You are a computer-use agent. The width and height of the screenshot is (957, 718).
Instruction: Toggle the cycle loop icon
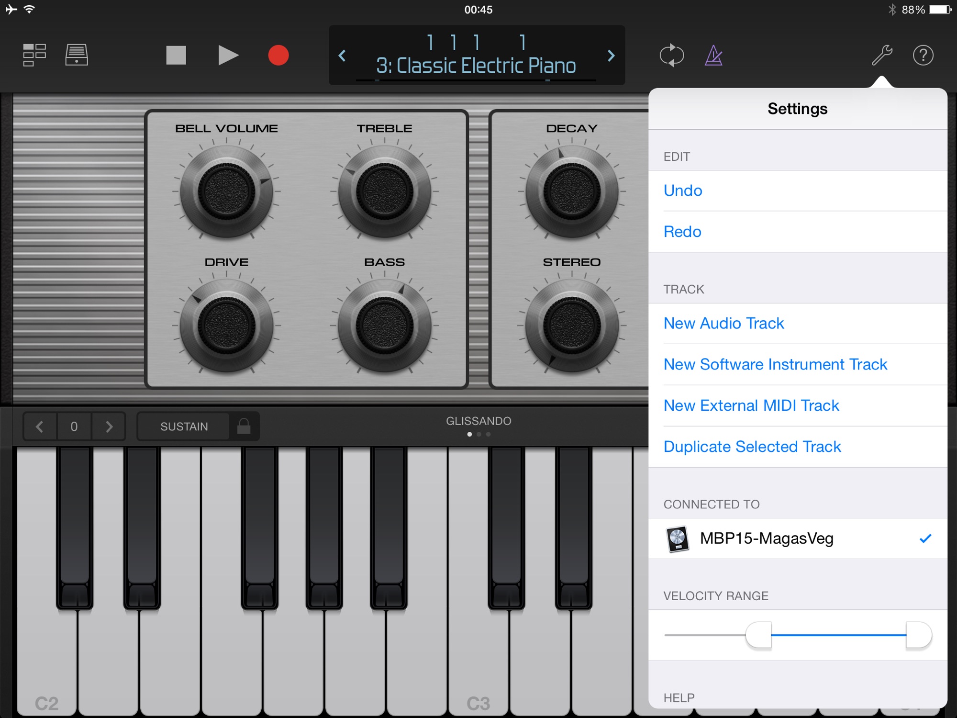(672, 55)
